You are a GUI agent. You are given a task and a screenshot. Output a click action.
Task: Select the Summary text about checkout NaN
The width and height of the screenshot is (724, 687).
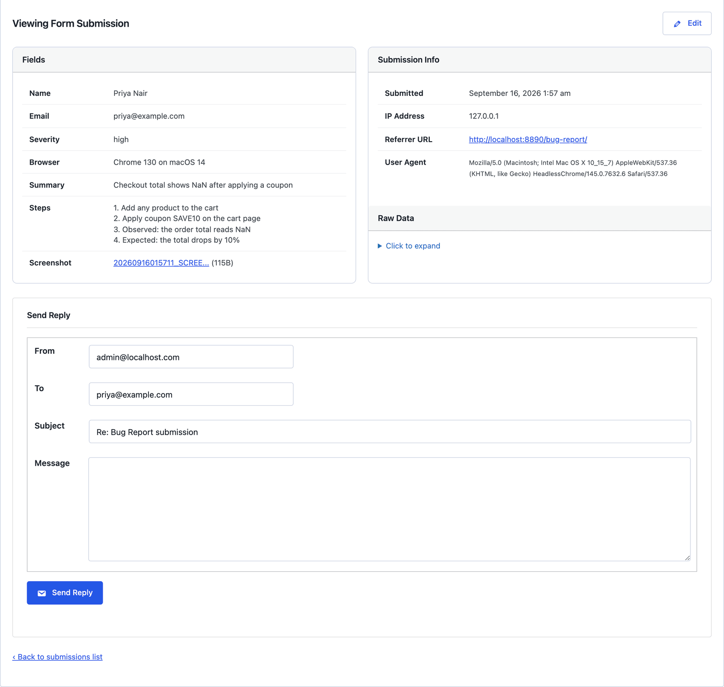203,185
